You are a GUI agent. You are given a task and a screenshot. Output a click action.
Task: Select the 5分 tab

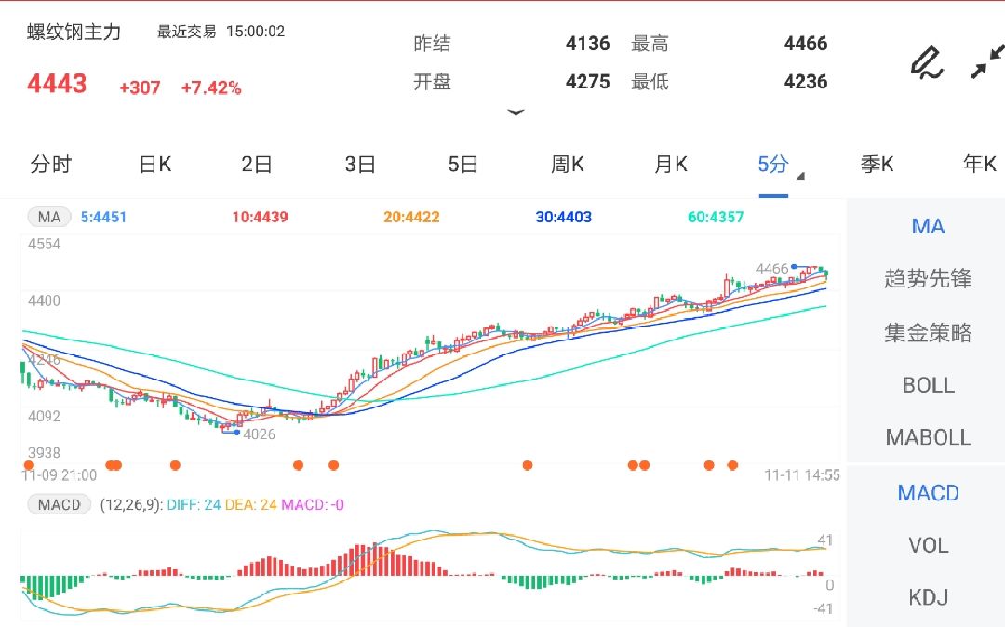[773, 165]
